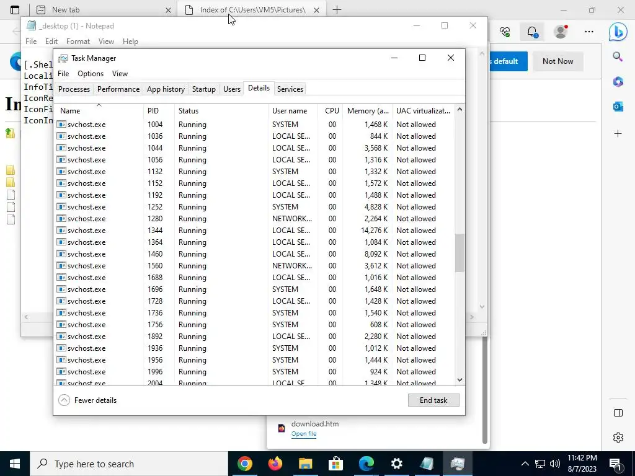The height and width of the screenshot is (476, 635).
Task: Show hidden system tray icons
Action: coord(525,464)
